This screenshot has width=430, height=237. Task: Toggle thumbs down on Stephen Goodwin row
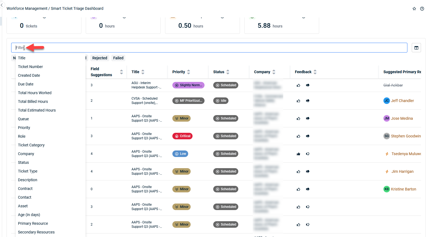(308, 136)
